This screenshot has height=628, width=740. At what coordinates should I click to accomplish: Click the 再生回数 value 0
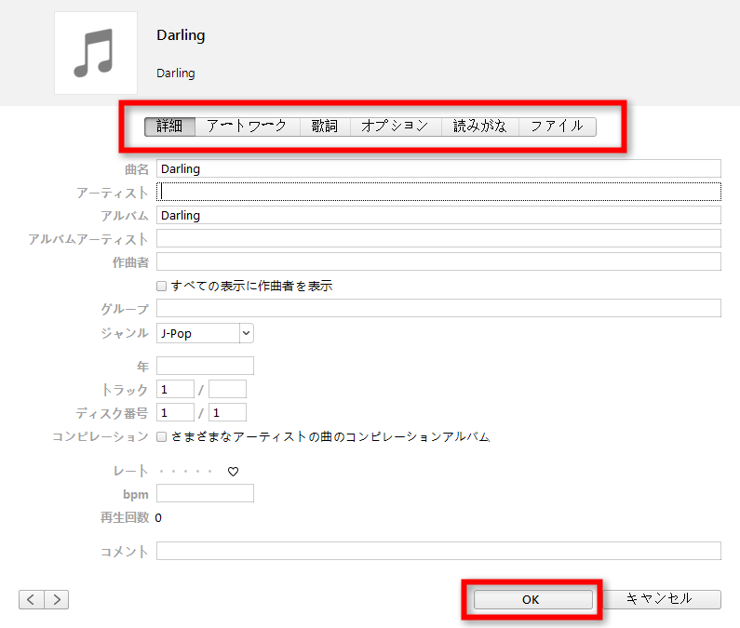coord(158,518)
